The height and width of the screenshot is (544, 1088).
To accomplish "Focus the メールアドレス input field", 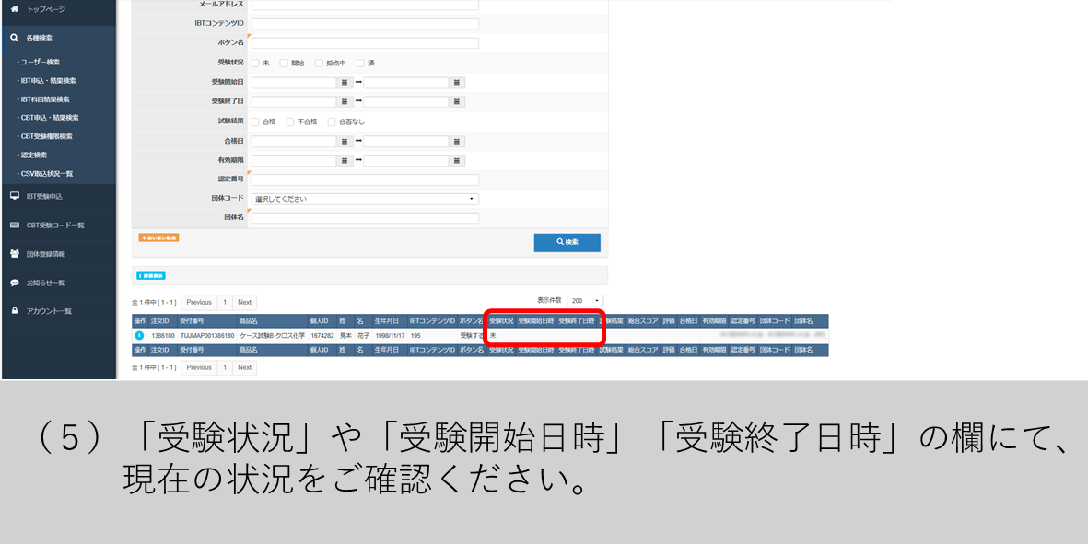I will tap(365, 5).
